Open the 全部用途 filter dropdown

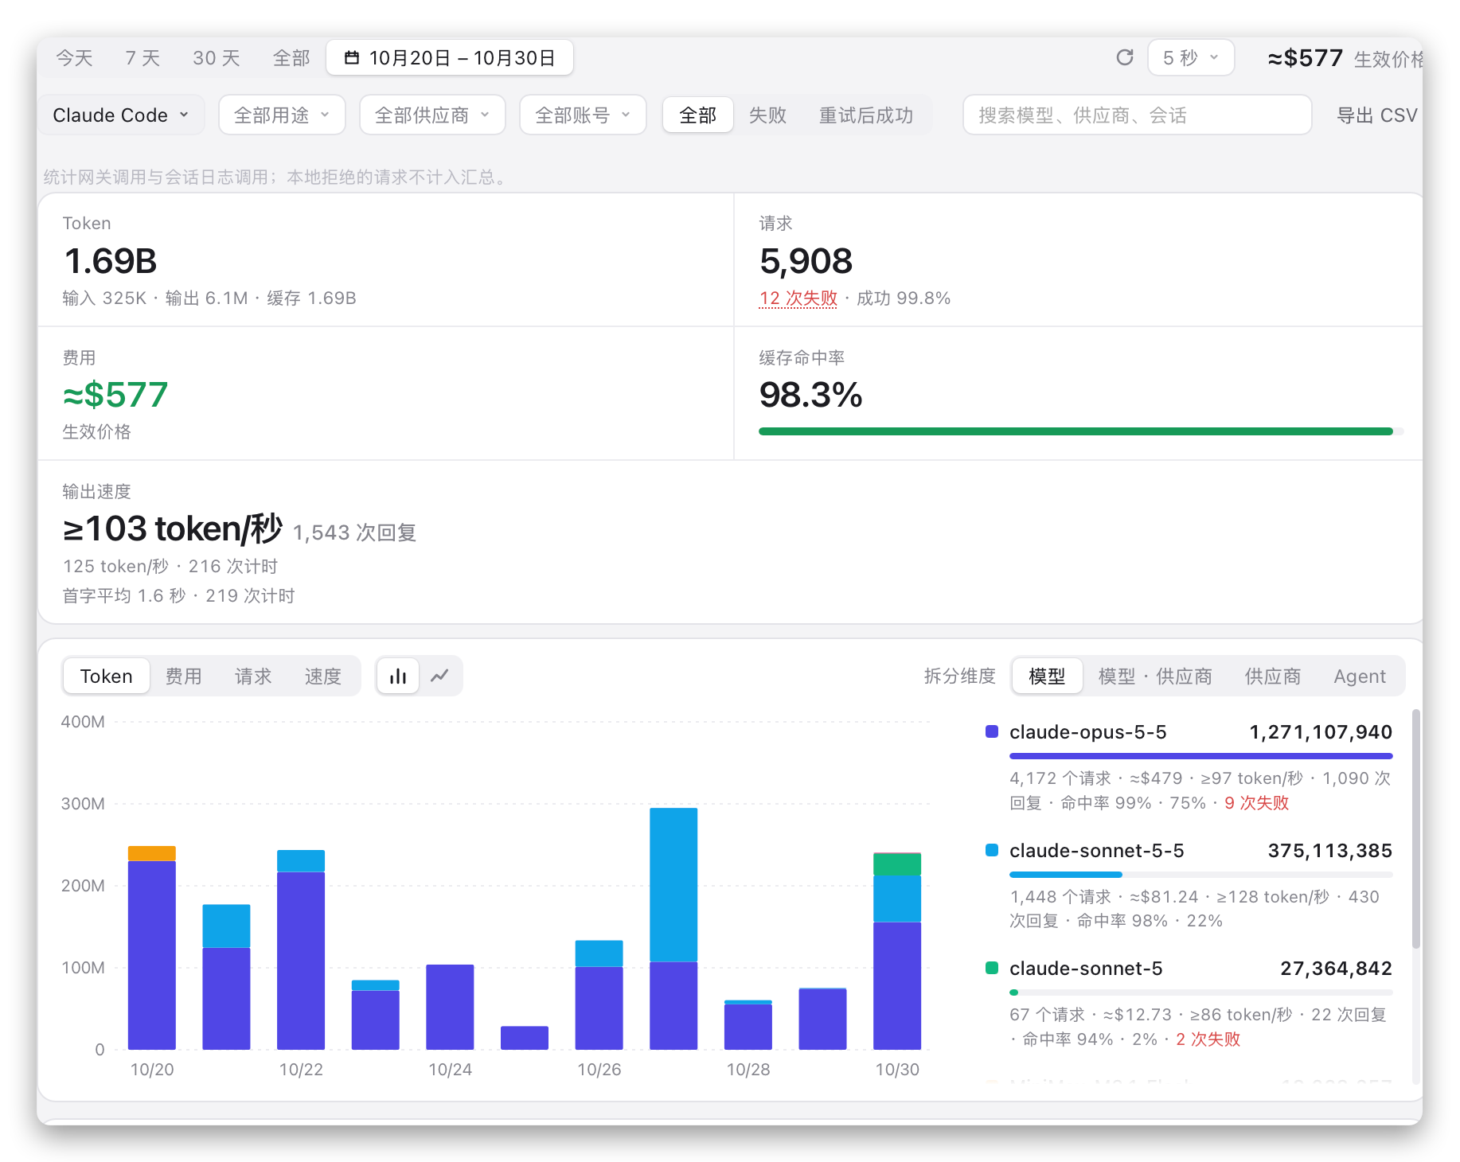pyautogui.click(x=282, y=115)
